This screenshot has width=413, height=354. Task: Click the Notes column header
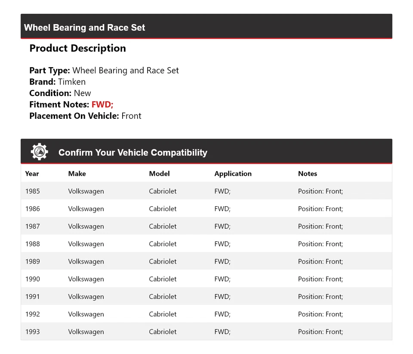(307, 174)
